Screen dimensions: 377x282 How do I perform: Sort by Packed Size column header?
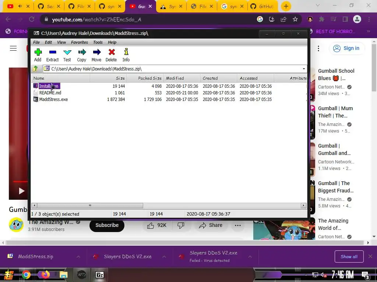coord(145,78)
